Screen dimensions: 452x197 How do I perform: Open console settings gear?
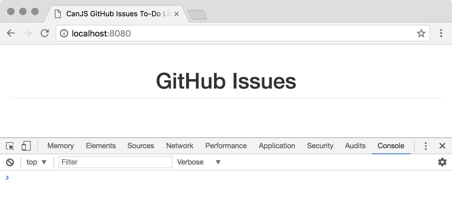tap(442, 162)
